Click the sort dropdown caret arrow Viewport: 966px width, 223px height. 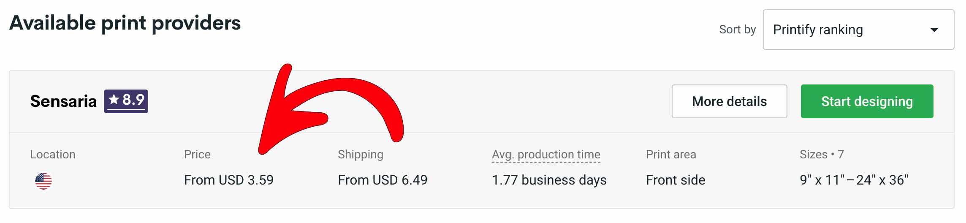934,30
